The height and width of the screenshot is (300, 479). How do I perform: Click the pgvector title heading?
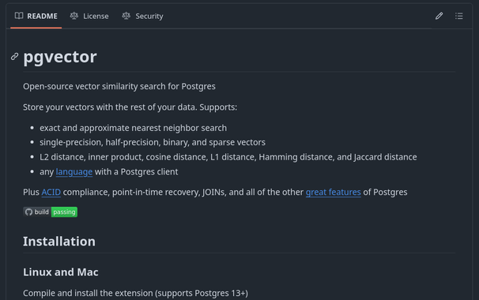[x=60, y=57]
